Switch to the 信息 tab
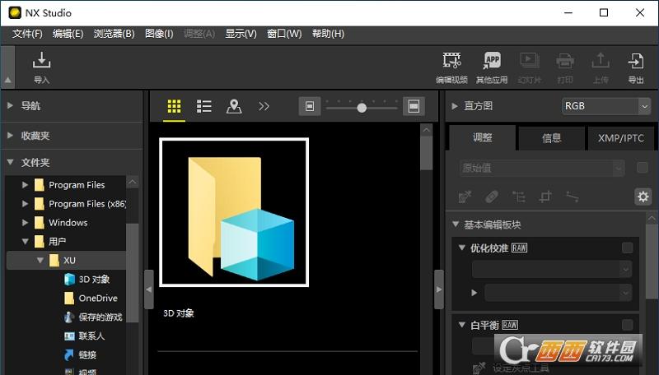Screen dimensions: 659x375 [551, 137]
